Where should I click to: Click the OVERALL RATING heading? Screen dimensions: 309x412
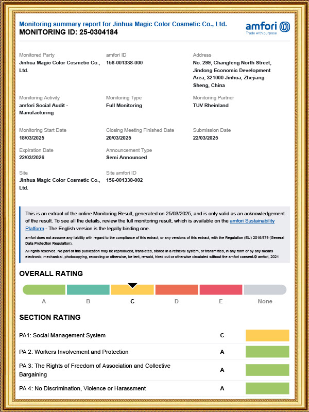click(x=51, y=273)
